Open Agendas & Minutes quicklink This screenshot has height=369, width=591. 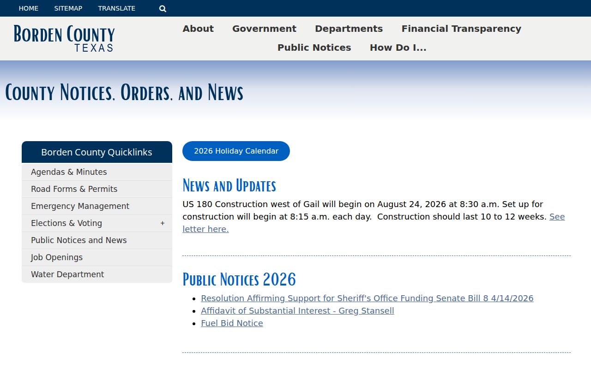point(97,172)
